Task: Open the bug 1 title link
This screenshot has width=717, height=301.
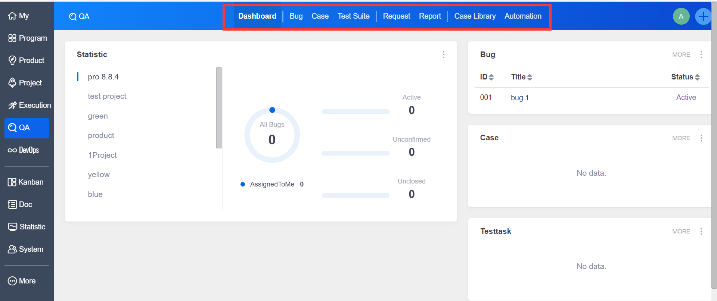Action: click(519, 98)
